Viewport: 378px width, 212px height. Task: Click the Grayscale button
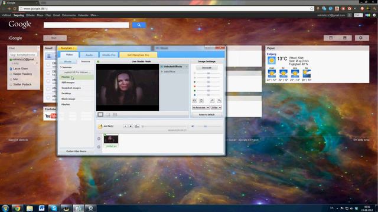[207, 68]
